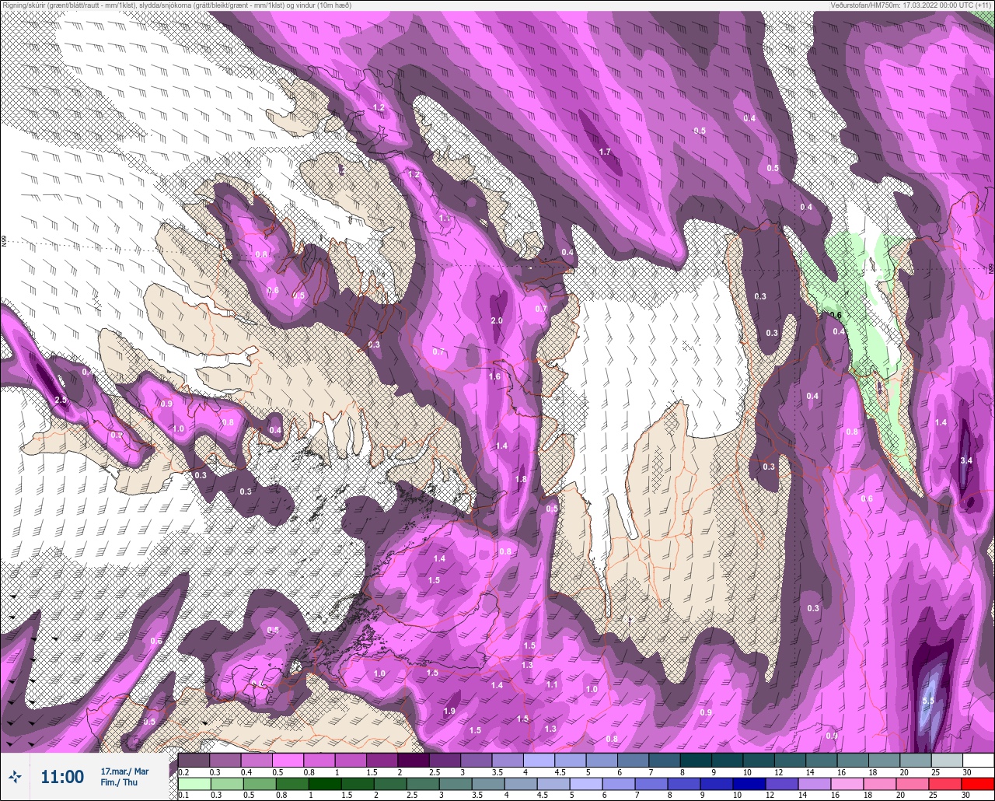Click the 1.7 precipitation value on the map
Screen dimensions: 995x801
click(605, 152)
